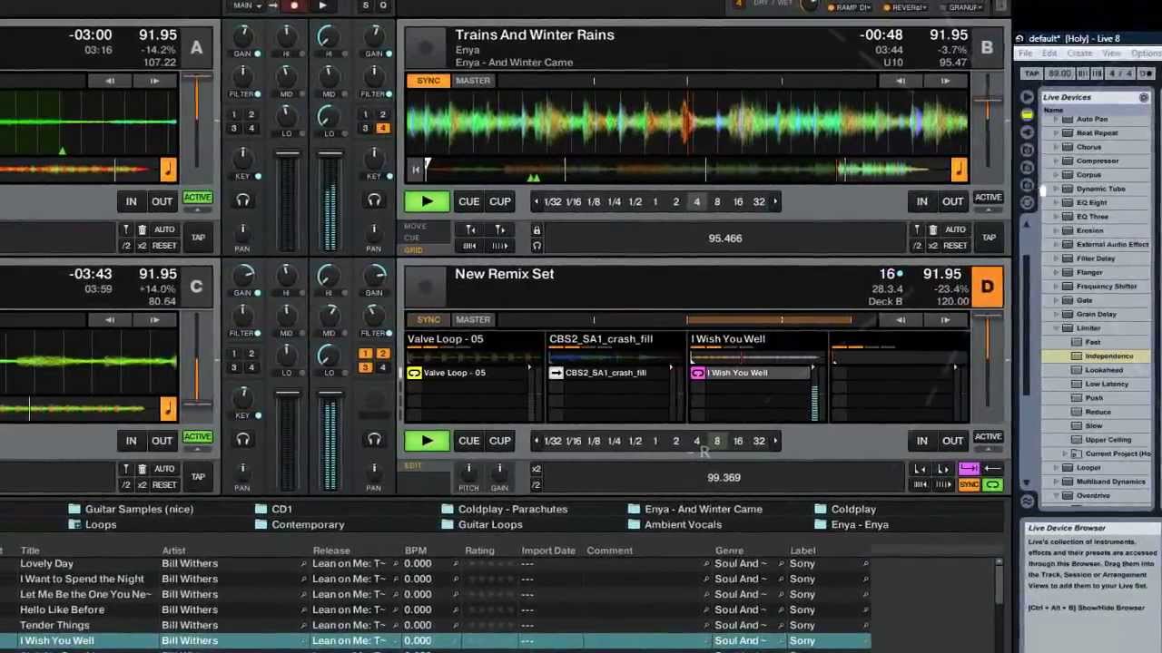Play Deck D remix set

(427, 441)
